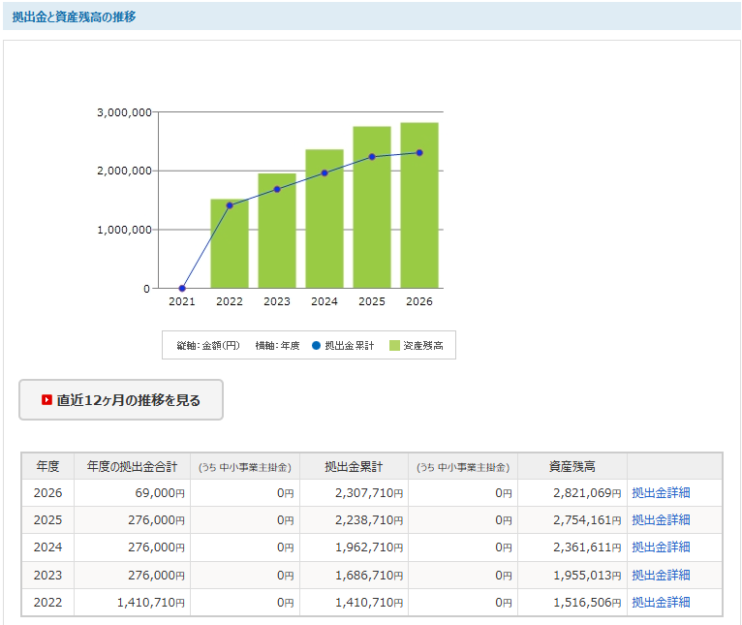Click the 資産残高 column header
This screenshot has height=625, width=742.
[572, 466]
